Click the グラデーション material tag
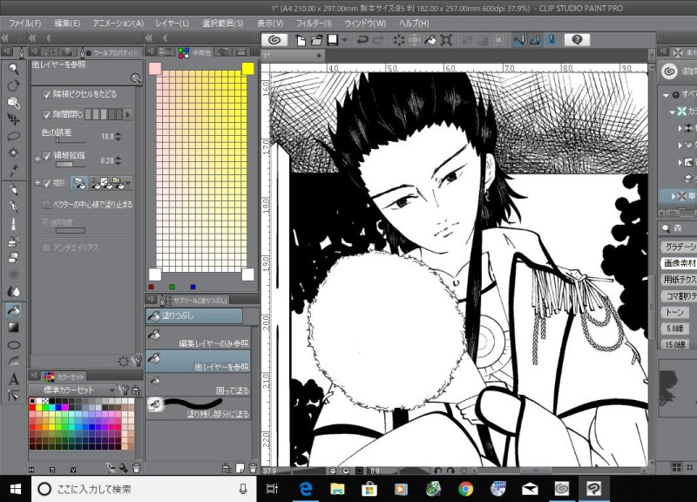The height and width of the screenshot is (502, 697). click(x=680, y=247)
